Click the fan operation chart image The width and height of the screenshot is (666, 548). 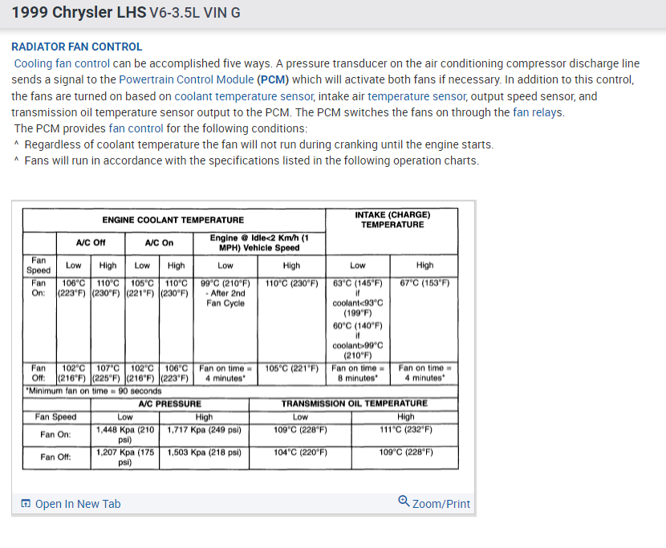[241, 339]
